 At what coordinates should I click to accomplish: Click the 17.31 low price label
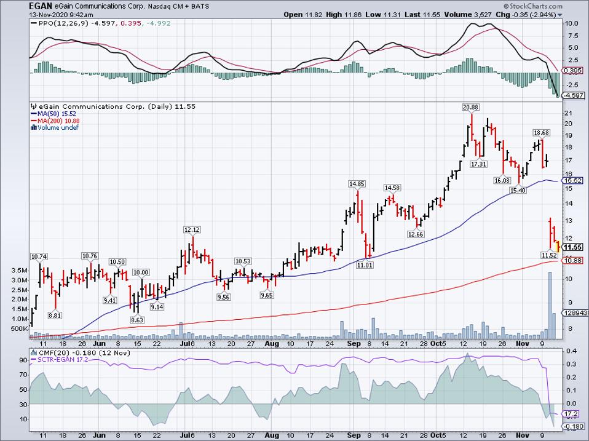pos(478,164)
